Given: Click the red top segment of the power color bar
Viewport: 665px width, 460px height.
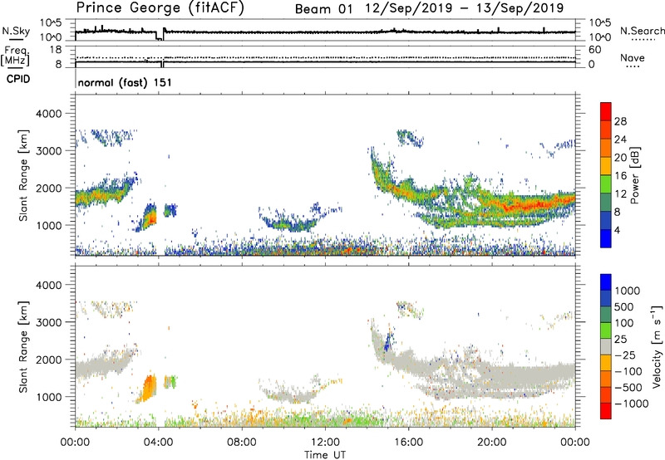Looking at the screenshot, I should click(606, 111).
